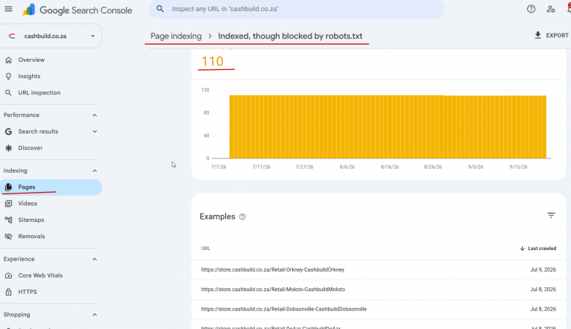Click the URL column header

click(x=206, y=249)
